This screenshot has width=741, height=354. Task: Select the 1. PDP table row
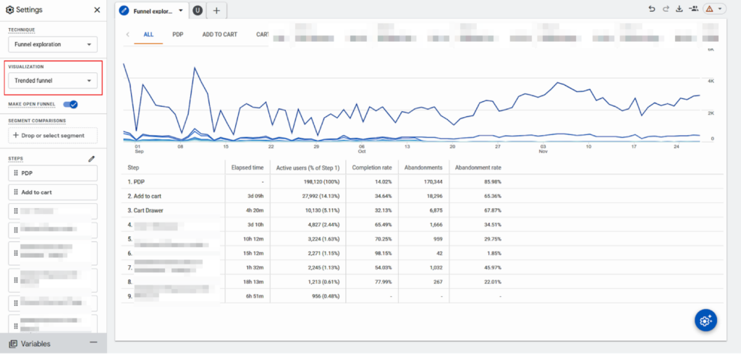tap(422, 181)
